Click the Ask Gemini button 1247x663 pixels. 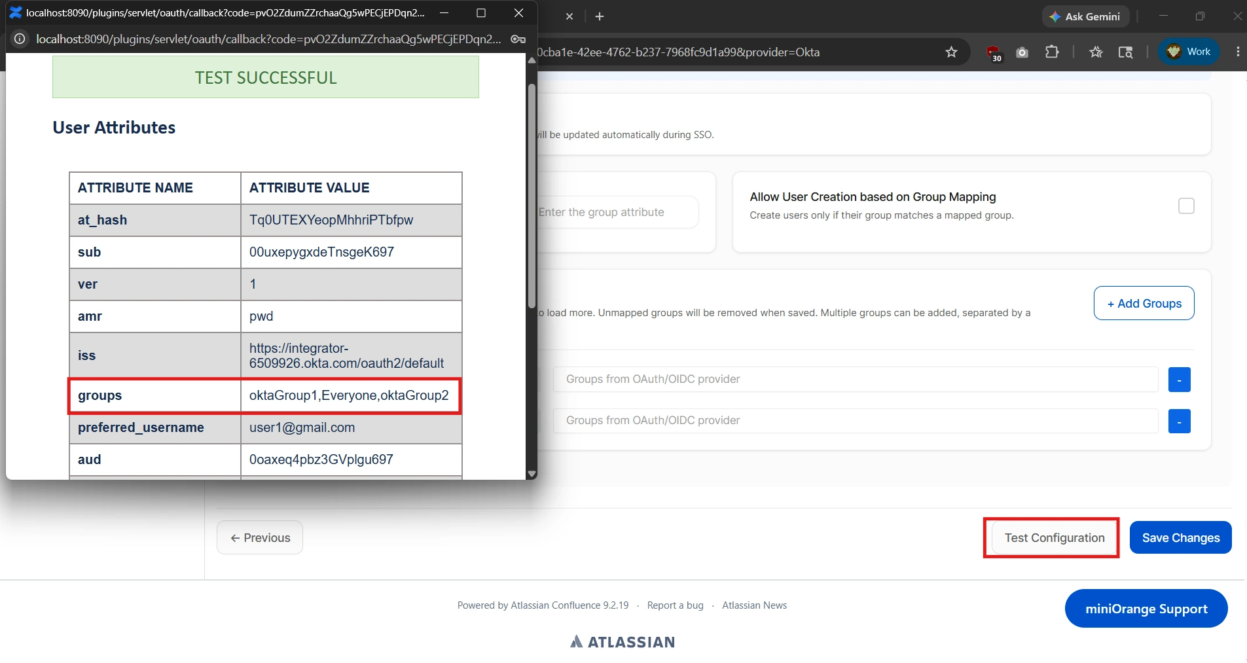click(1085, 16)
